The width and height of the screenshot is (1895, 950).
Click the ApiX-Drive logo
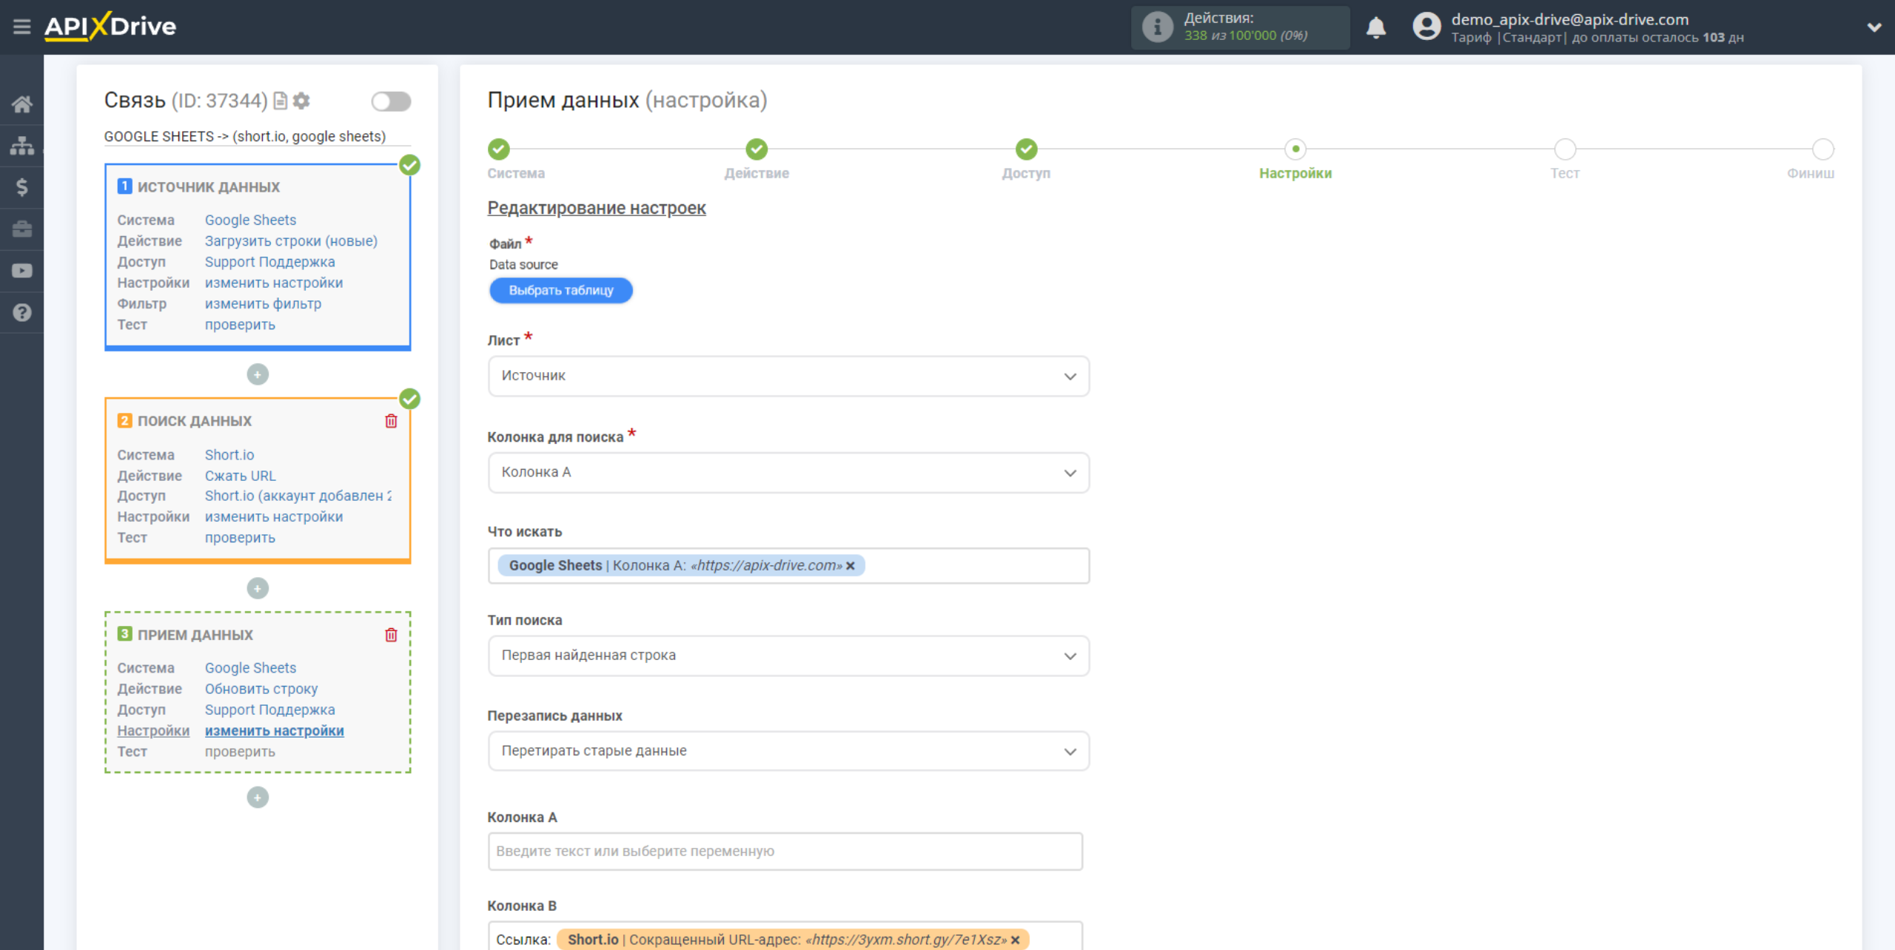[x=110, y=27]
